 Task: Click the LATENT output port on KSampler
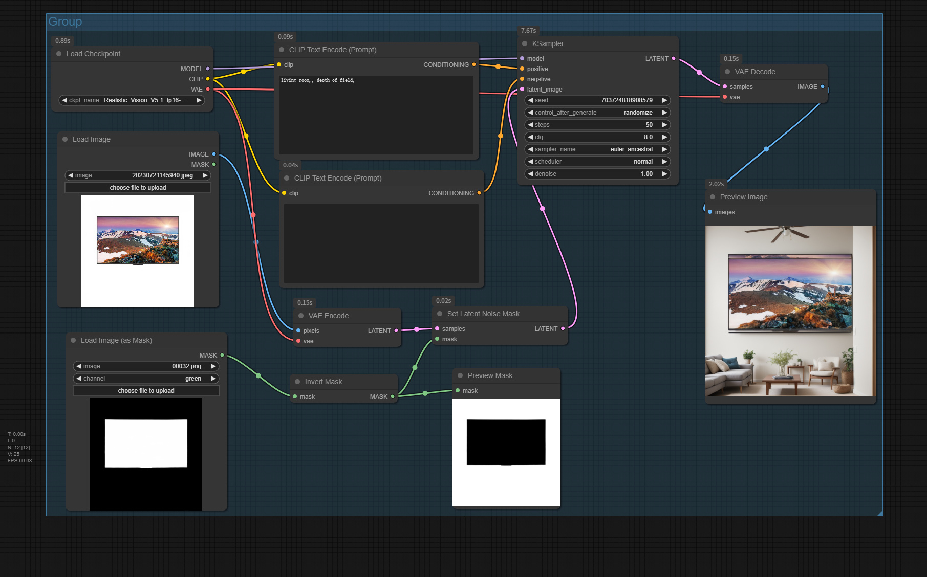(x=675, y=58)
